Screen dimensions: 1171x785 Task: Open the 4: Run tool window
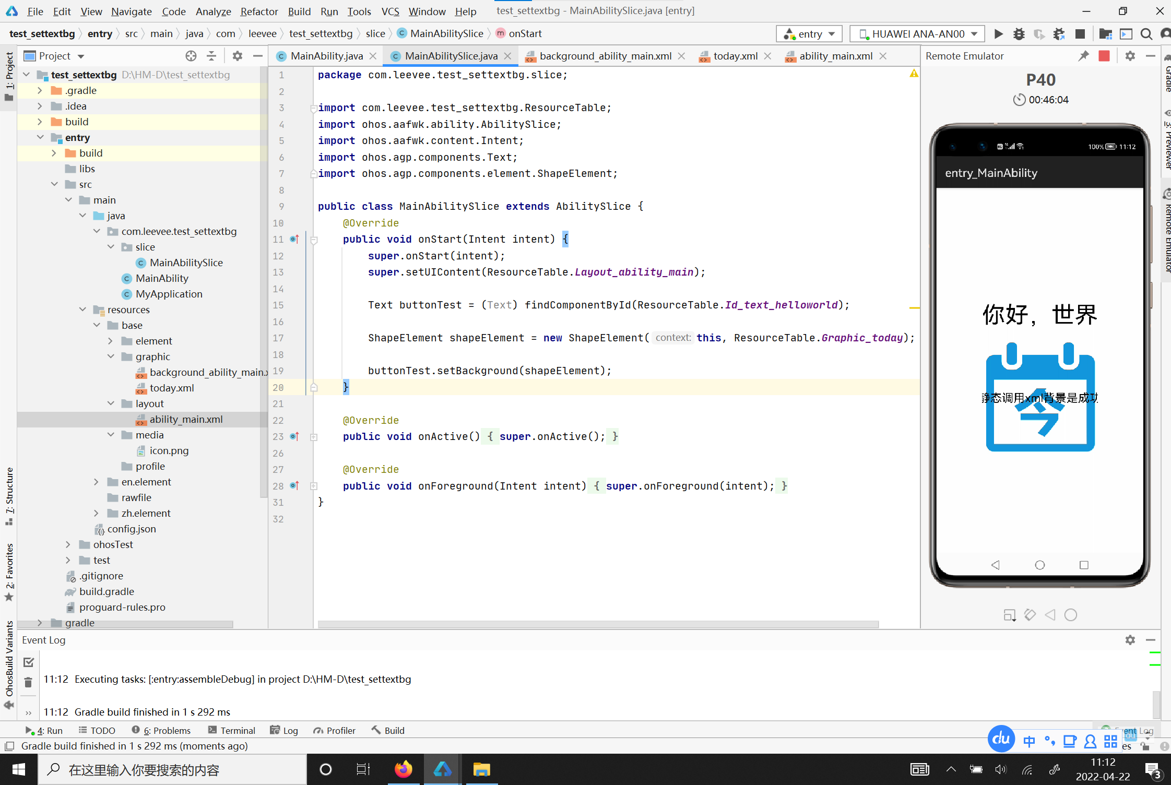(44, 730)
